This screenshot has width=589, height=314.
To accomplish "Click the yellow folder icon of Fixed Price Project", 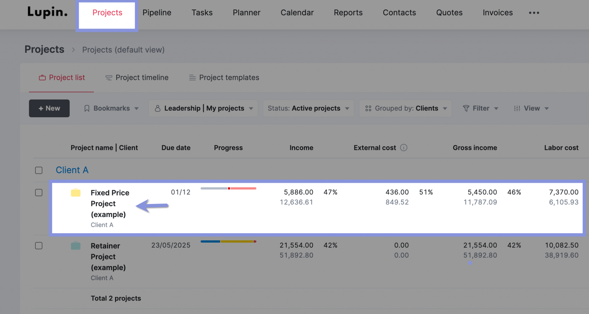I will point(76,193).
